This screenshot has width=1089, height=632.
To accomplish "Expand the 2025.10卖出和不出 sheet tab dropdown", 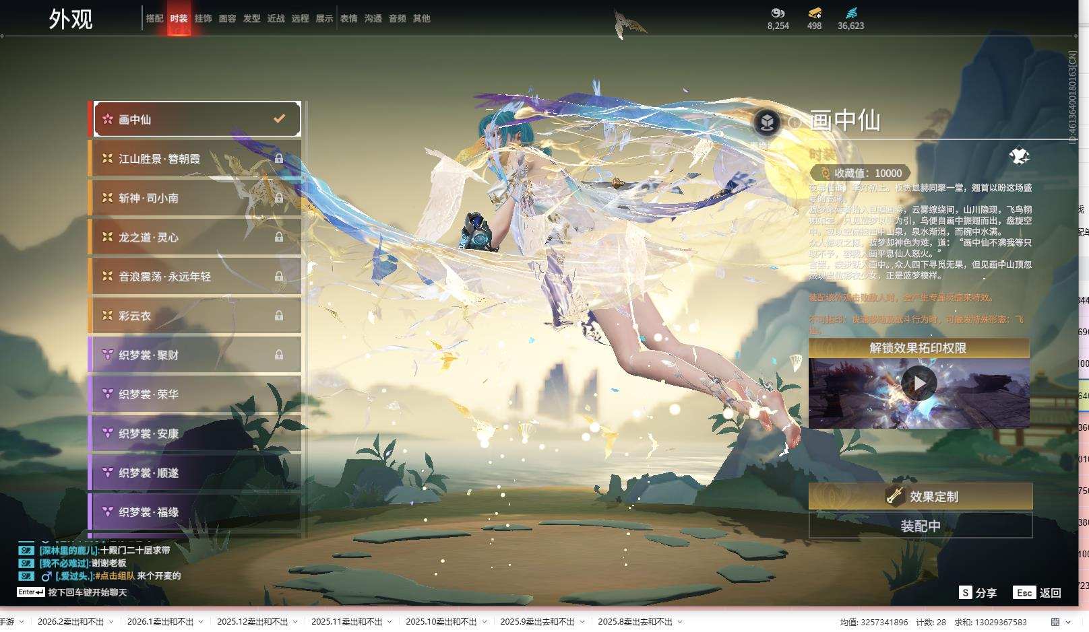I will coord(484,622).
